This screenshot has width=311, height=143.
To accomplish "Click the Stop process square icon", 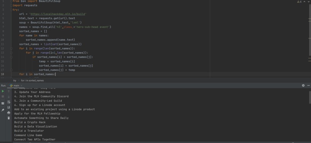I will click(x=3, y=96).
